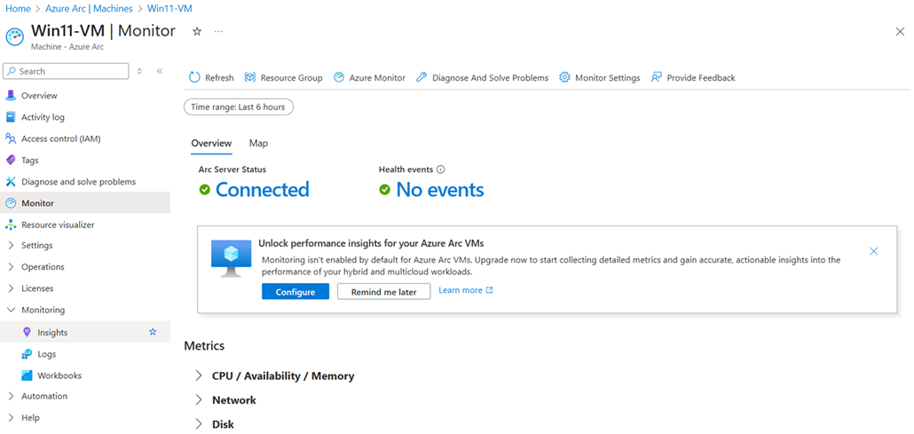Select Workbooks under Monitoring

(59, 375)
